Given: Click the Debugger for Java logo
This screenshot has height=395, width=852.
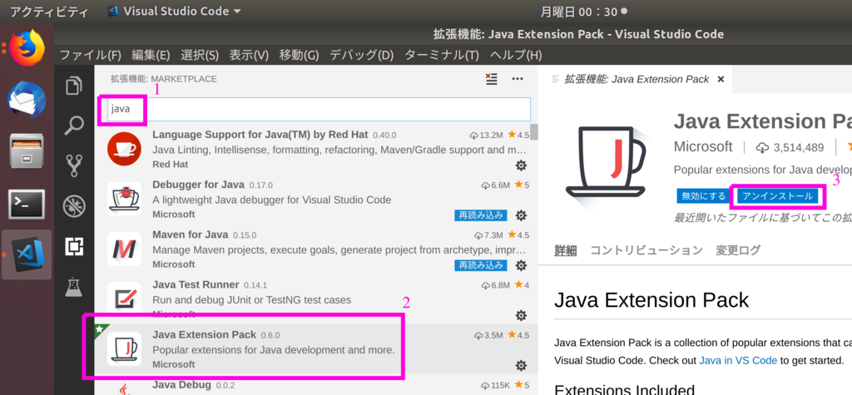Looking at the screenshot, I should tap(125, 199).
